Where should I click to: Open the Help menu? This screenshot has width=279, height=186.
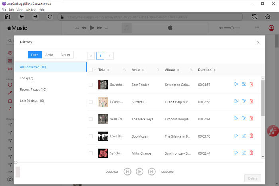click(x=41, y=10)
